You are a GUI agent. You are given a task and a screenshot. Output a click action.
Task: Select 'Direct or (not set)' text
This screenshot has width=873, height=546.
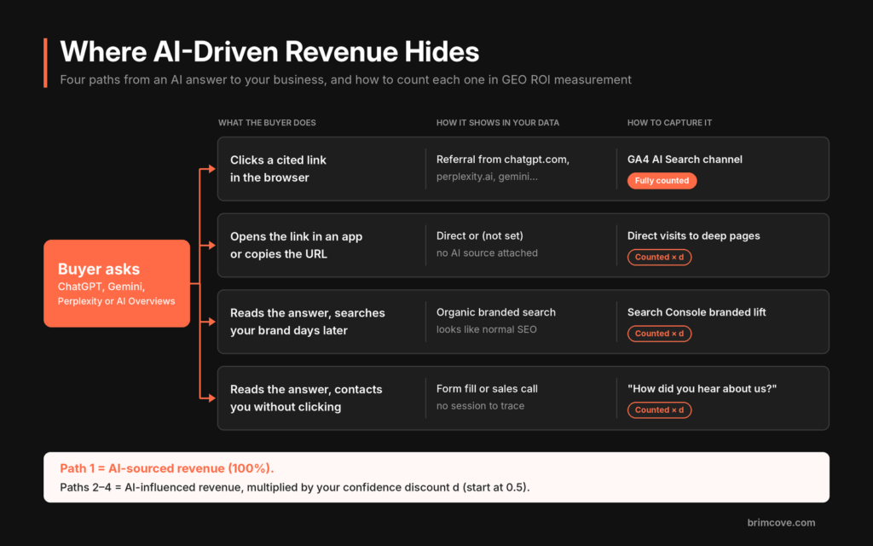480,235
